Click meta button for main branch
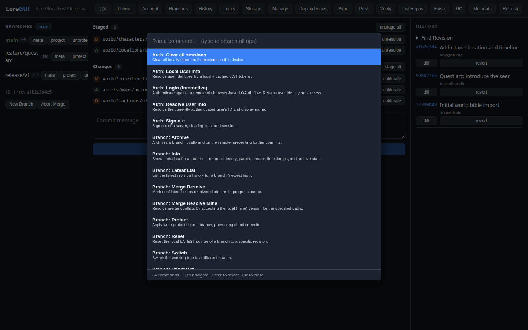Viewport: 528px width, 330px height. pos(38,40)
